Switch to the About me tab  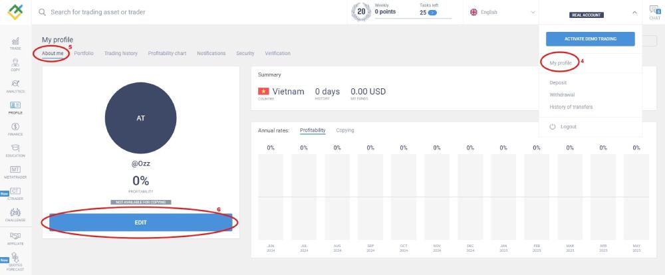[53, 53]
